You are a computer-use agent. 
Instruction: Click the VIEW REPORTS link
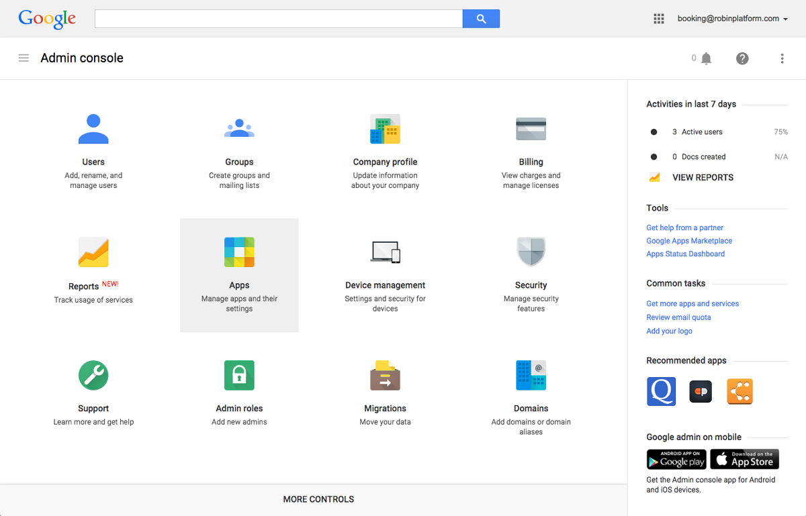[x=703, y=178]
